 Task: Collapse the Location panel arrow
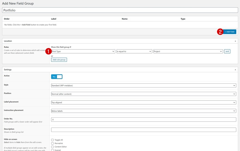tap(235, 41)
